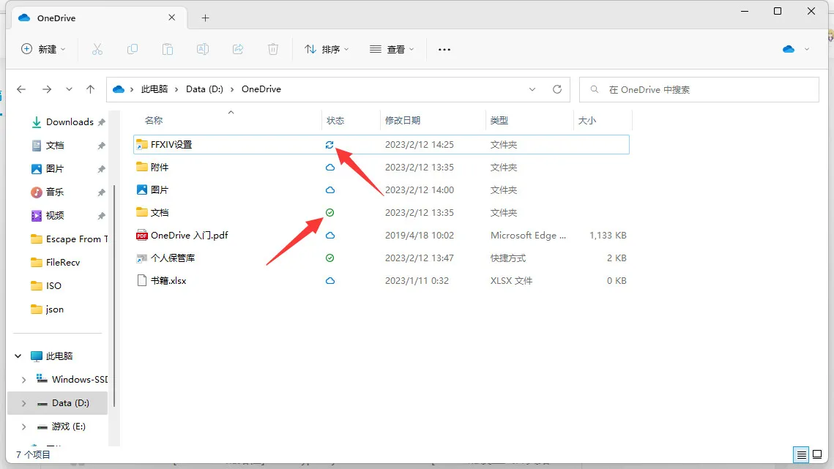Image resolution: width=834 pixels, height=469 pixels.
Task: Click the Paste clipboard icon
Action: pyautogui.click(x=168, y=50)
